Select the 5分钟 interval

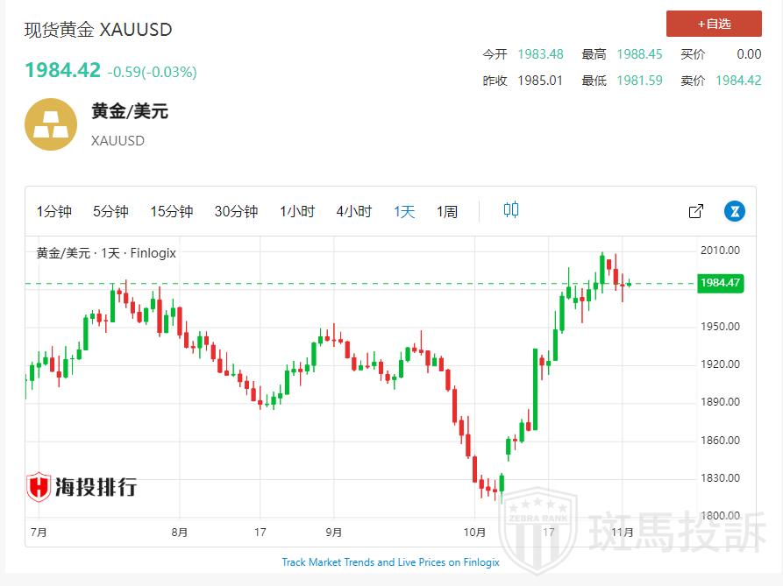pos(110,211)
